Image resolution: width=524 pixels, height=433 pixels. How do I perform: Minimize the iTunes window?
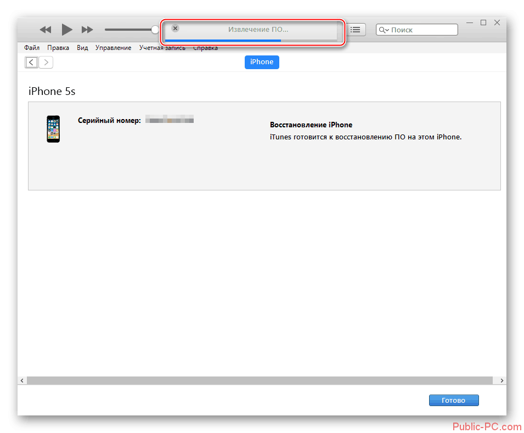pyautogui.click(x=470, y=23)
